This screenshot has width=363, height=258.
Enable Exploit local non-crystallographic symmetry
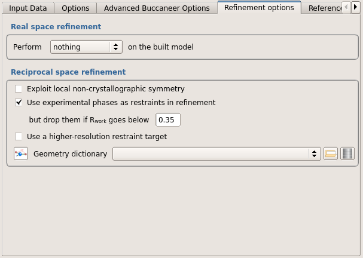pos(19,88)
